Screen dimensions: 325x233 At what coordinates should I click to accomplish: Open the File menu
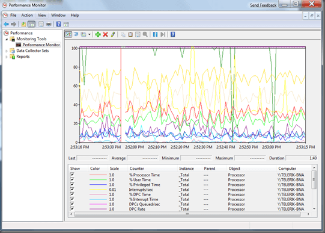click(13, 15)
